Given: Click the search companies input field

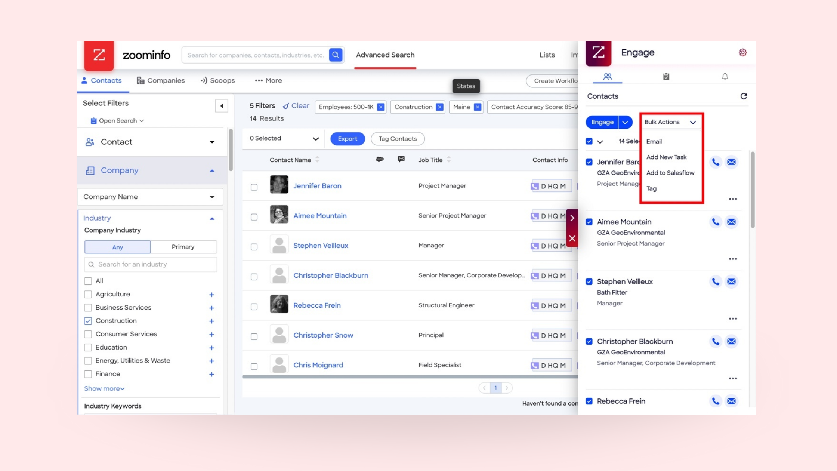Looking at the screenshot, I should (255, 55).
